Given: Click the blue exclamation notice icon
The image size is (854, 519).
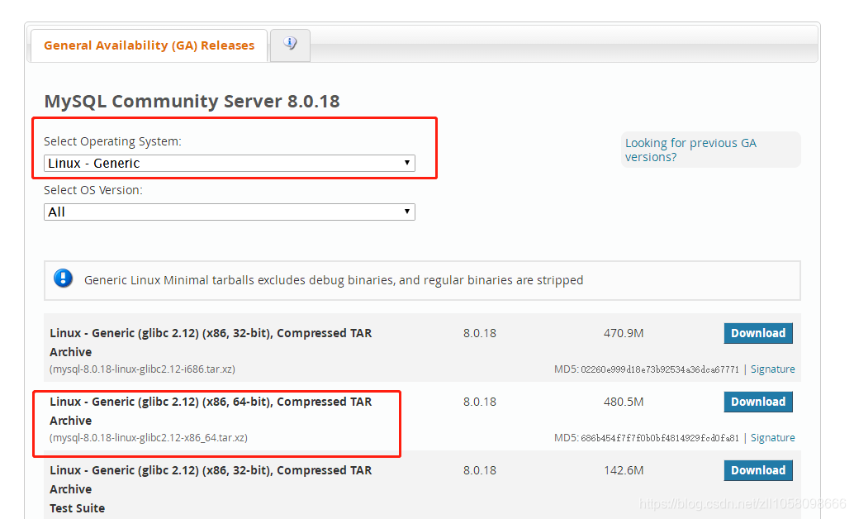Looking at the screenshot, I should pyautogui.click(x=63, y=279).
